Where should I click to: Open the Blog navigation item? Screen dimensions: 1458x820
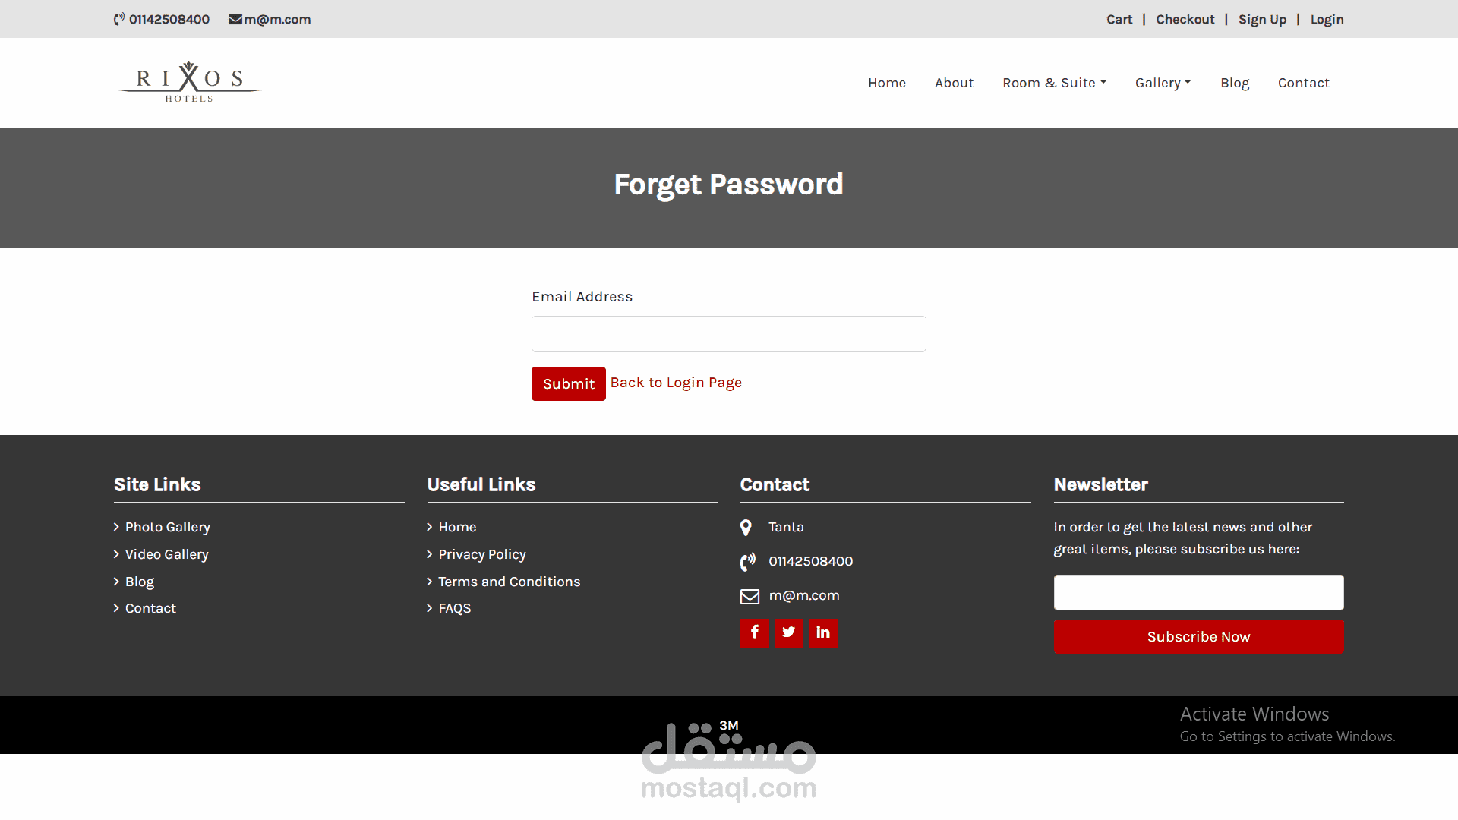(1235, 83)
